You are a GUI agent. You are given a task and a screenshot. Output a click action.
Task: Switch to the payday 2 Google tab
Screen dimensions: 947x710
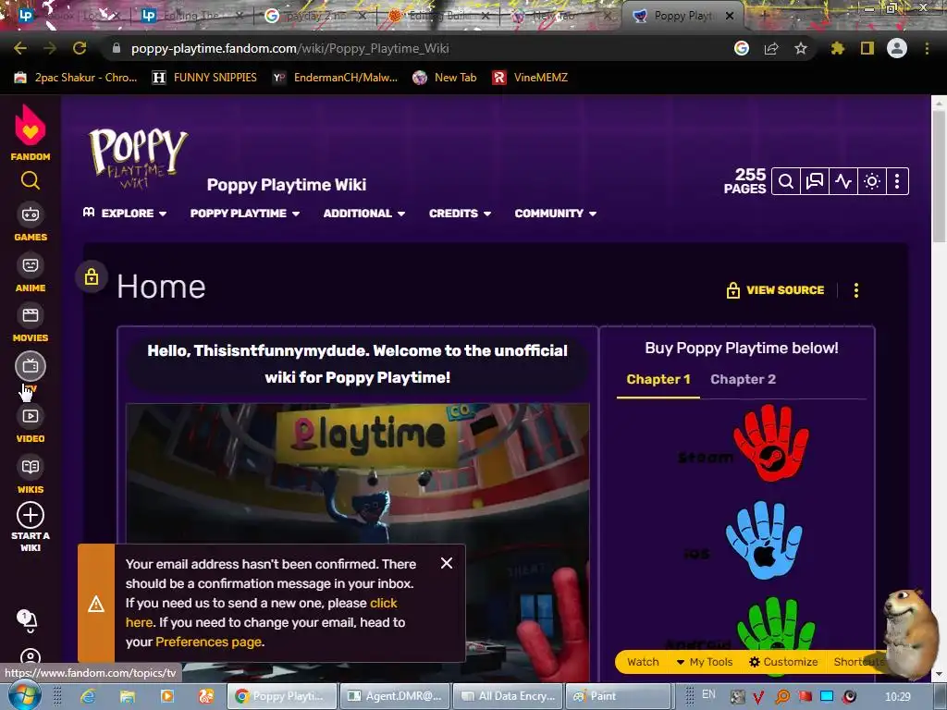tap(314, 16)
